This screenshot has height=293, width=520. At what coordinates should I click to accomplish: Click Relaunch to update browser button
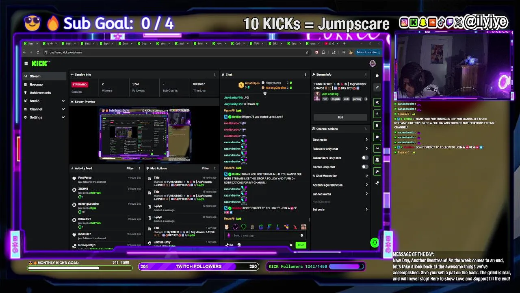point(368,52)
